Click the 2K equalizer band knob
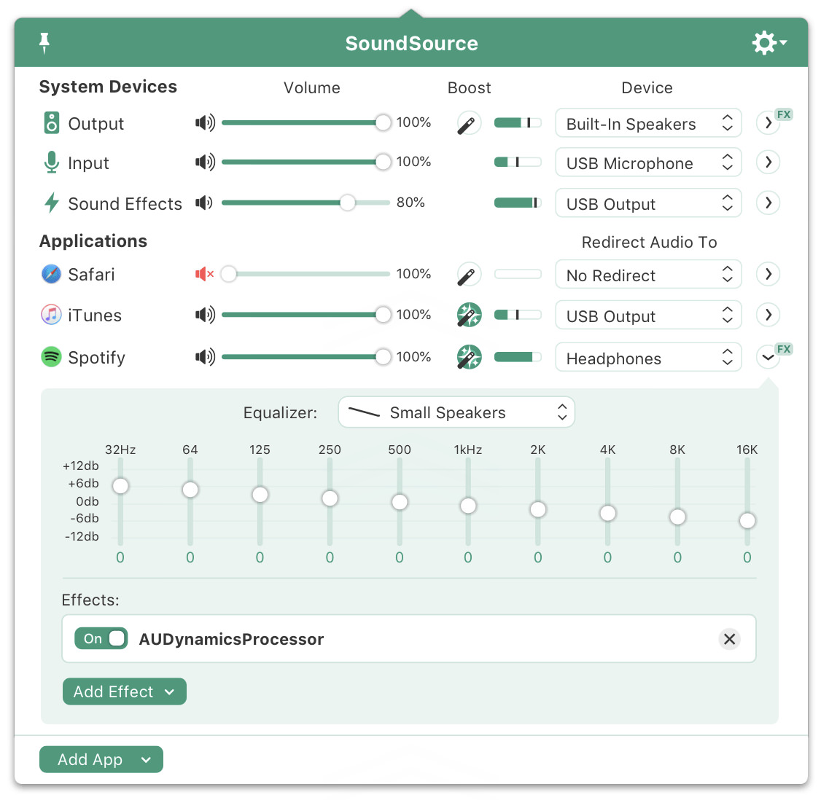 pos(538,509)
